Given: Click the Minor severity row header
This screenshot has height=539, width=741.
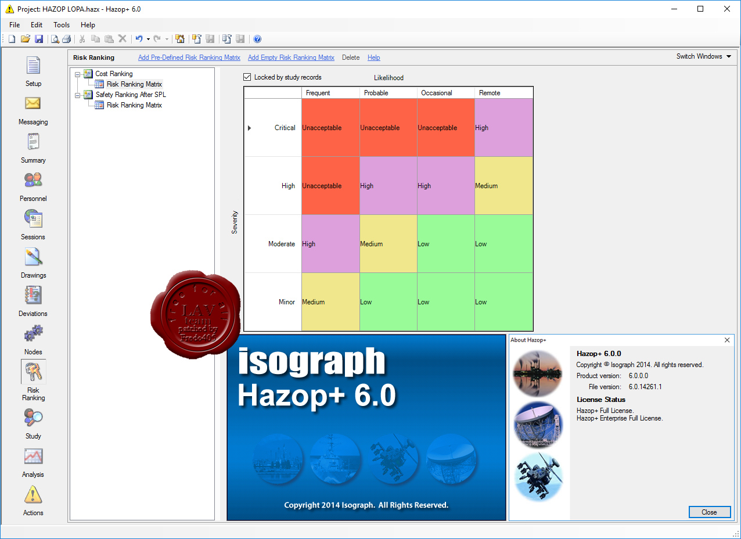Looking at the screenshot, I should point(273,302).
